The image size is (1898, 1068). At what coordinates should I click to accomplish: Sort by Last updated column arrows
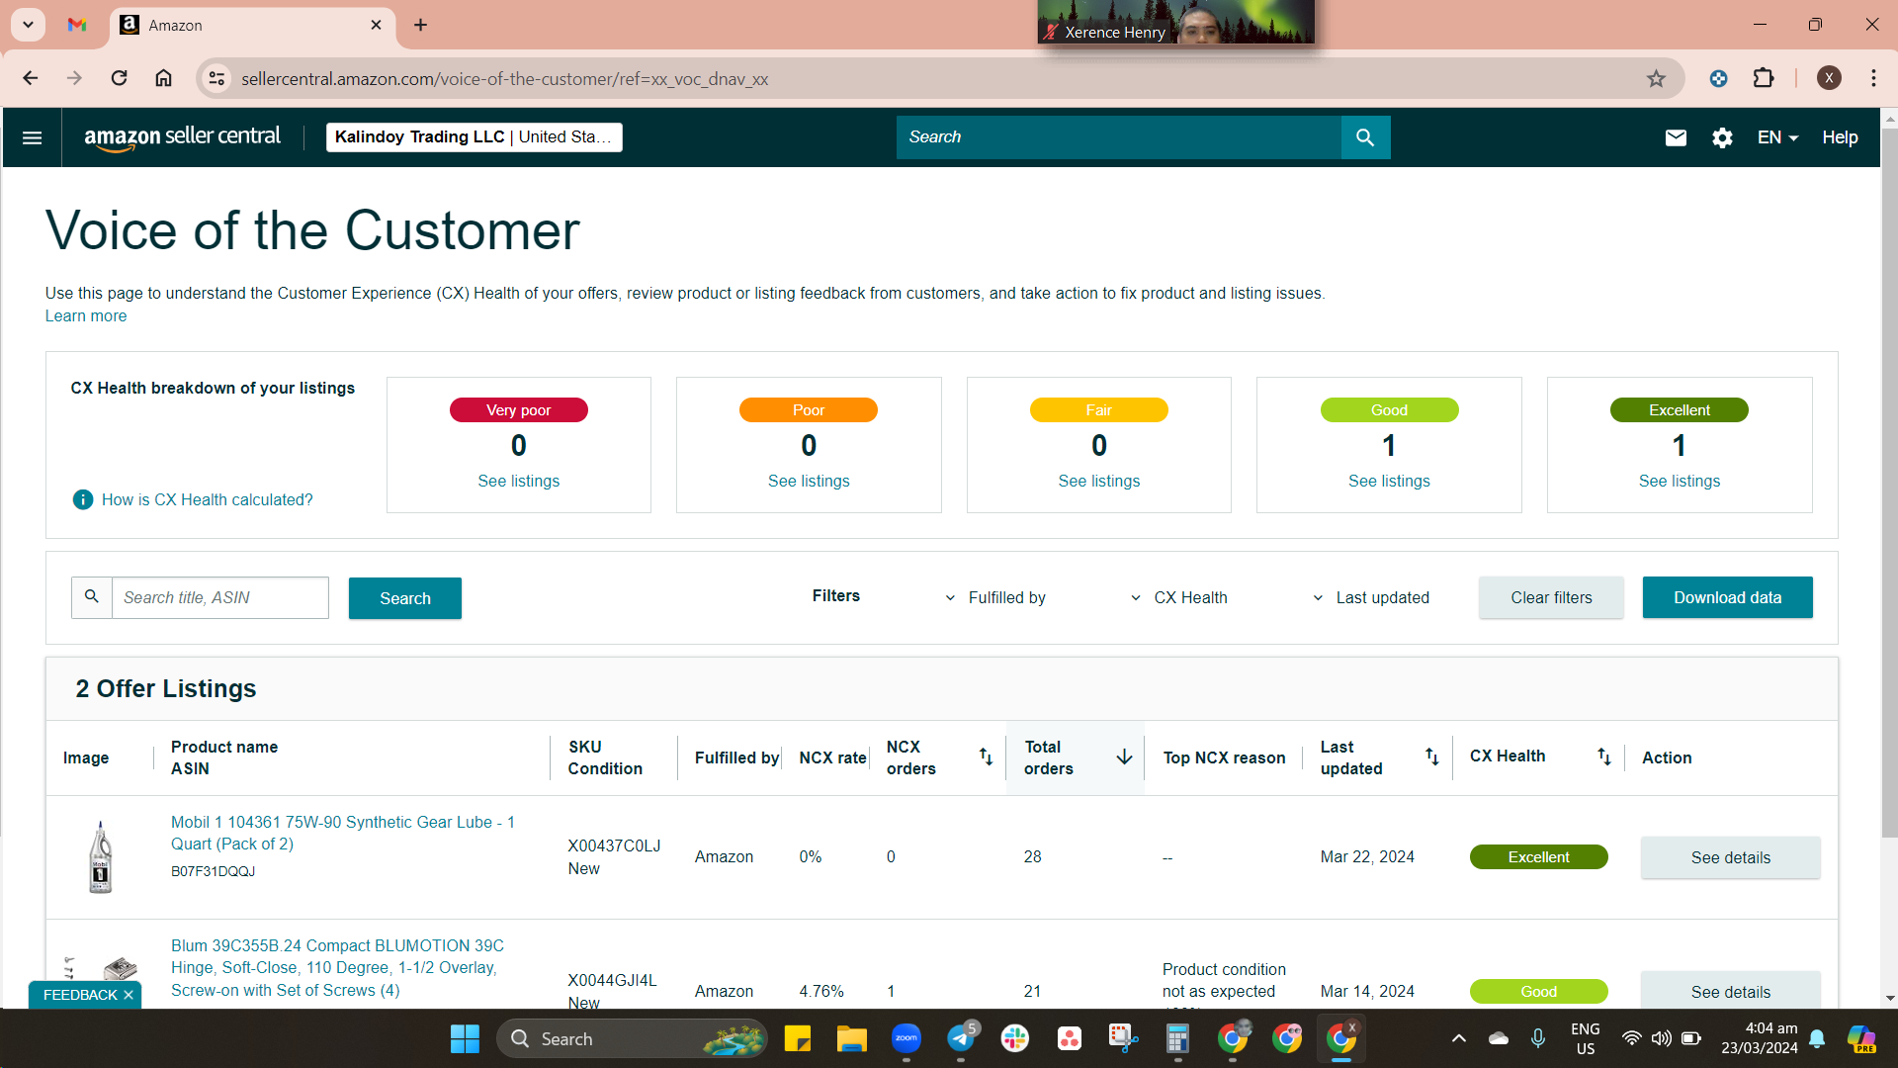click(1431, 756)
